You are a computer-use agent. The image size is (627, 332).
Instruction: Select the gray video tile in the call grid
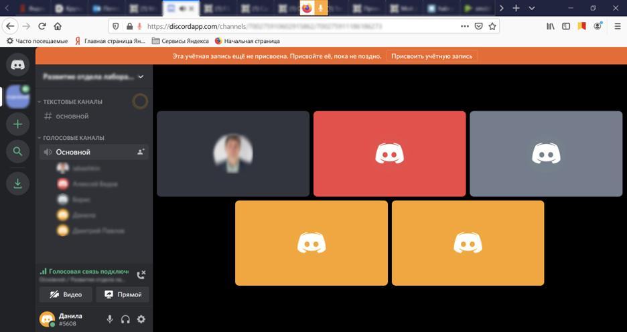546,154
